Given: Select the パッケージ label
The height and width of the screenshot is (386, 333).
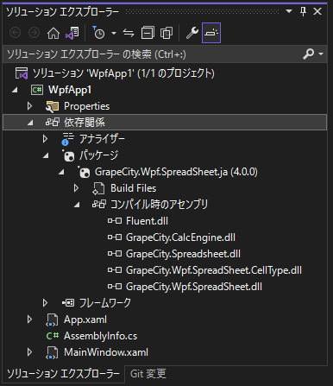Looking at the screenshot, I should [x=99, y=155].
